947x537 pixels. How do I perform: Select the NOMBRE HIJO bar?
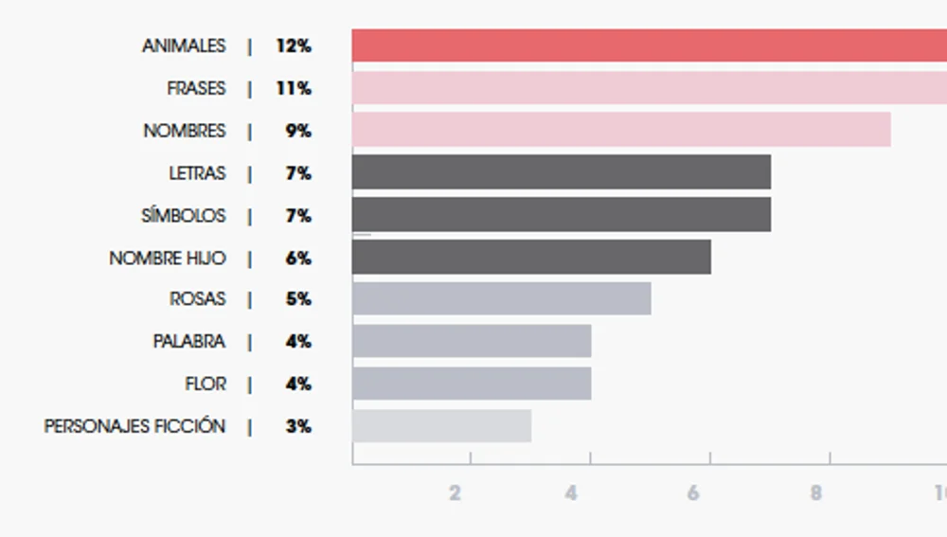(x=531, y=257)
